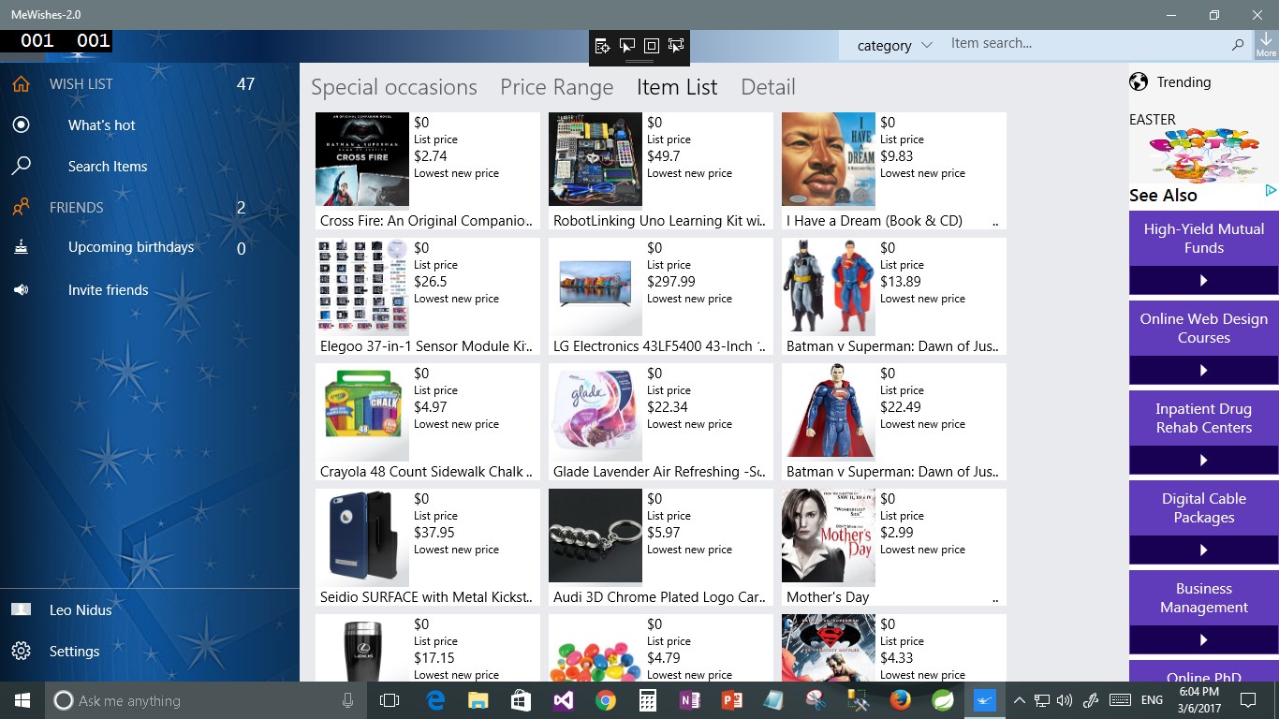Open I Have a Dream book cover
Viewport: 1279px width, 719px height.
coord(829,159)
